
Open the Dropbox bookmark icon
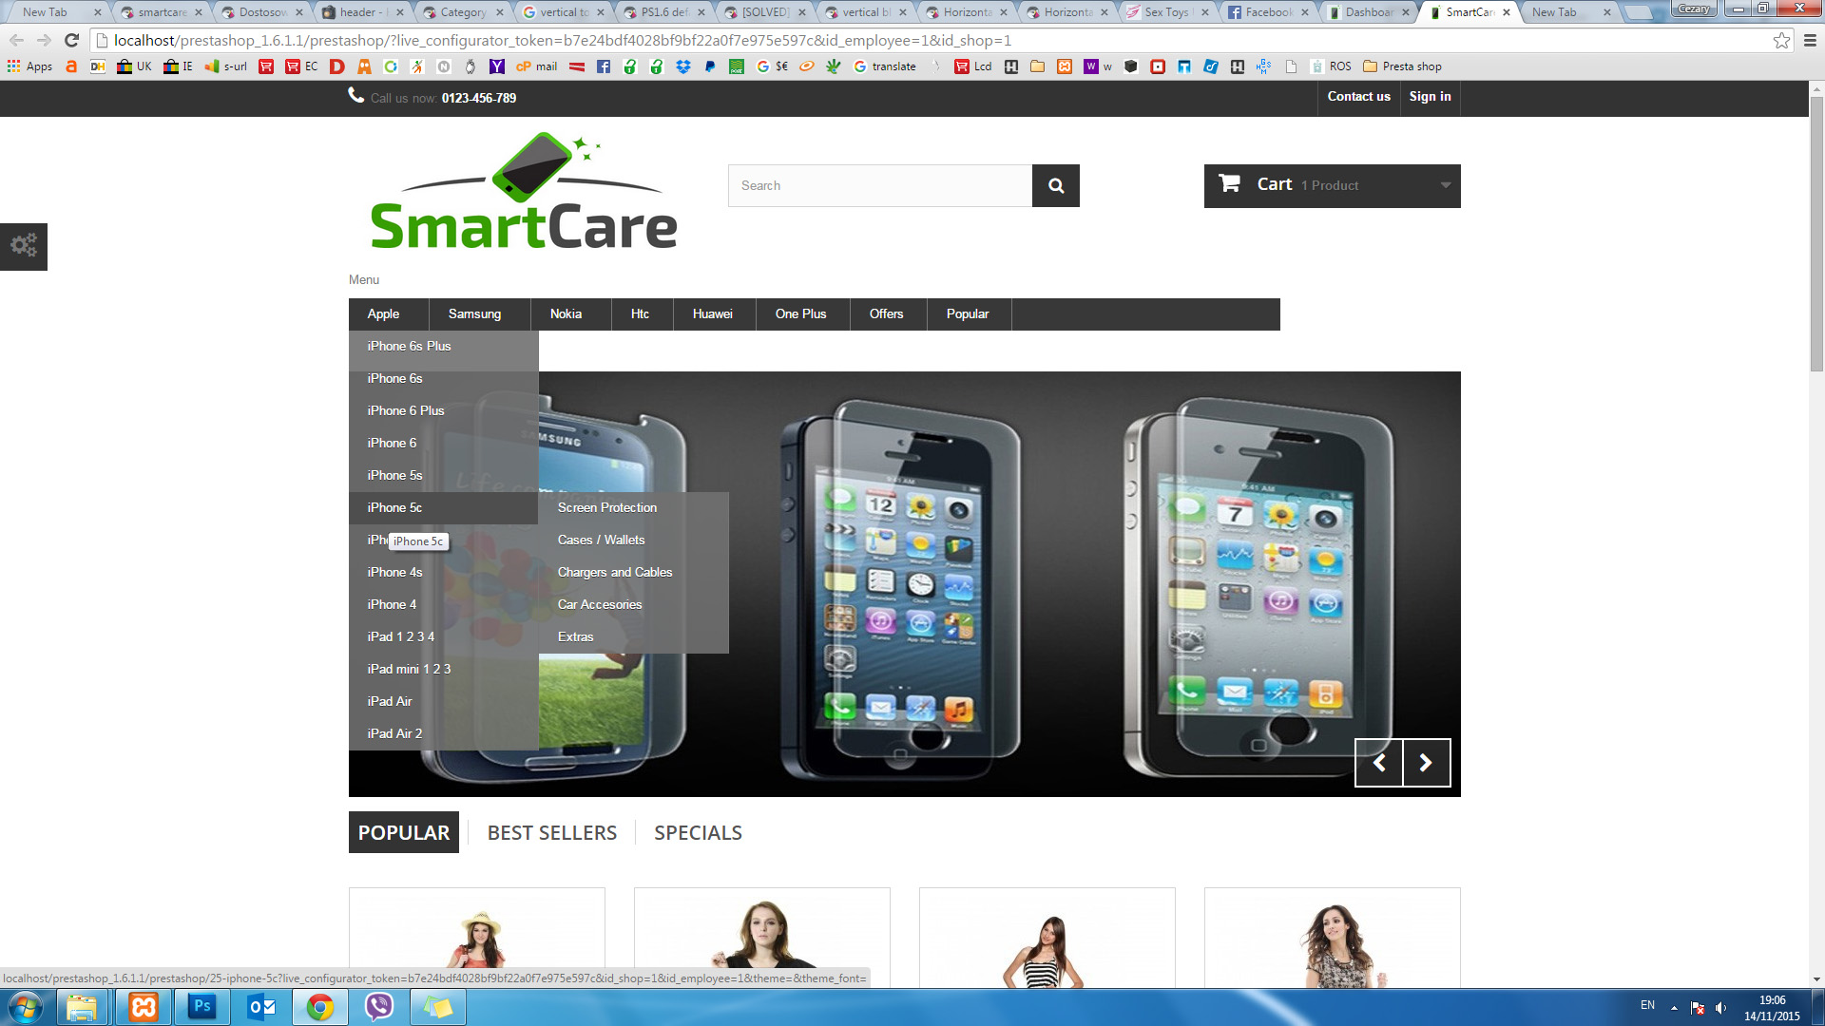tap(683, 66)
